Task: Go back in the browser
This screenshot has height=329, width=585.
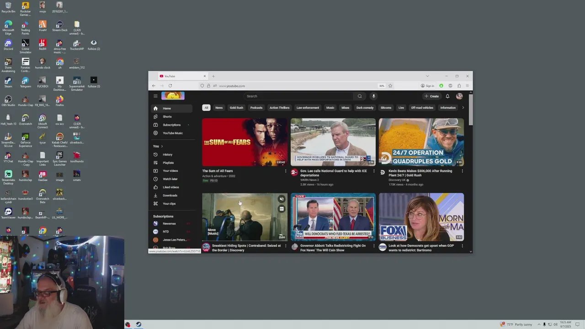Action: coord(154,86)
